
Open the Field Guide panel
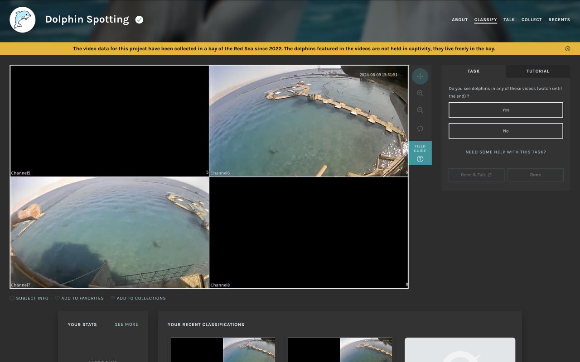coord(420,153)
